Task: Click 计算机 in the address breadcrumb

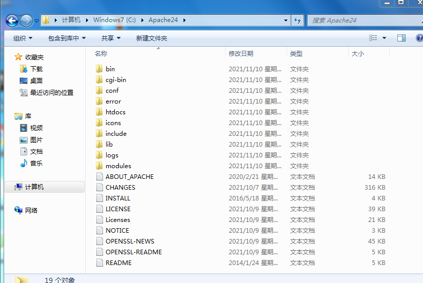Action: (71, 20)
